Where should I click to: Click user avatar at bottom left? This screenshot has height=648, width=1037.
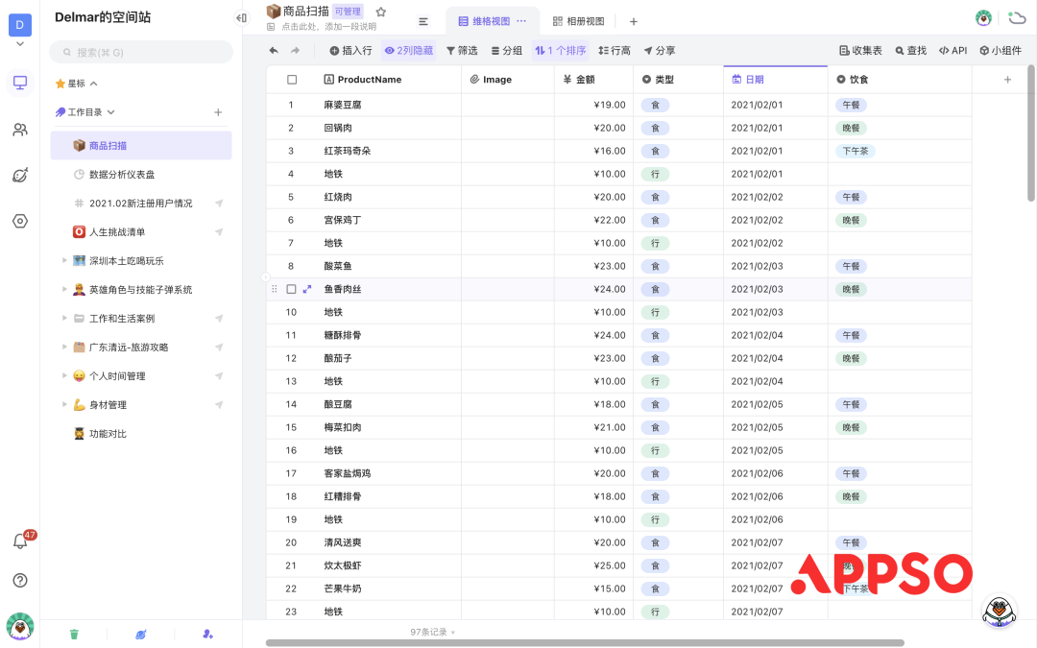[x=20, y=626]
